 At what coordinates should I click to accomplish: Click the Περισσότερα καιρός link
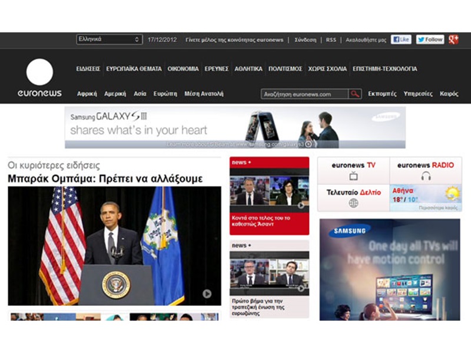438,208
